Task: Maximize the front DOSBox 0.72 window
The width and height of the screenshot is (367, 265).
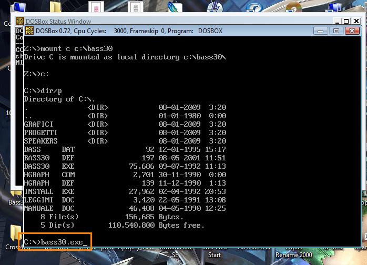Action: 336,31
